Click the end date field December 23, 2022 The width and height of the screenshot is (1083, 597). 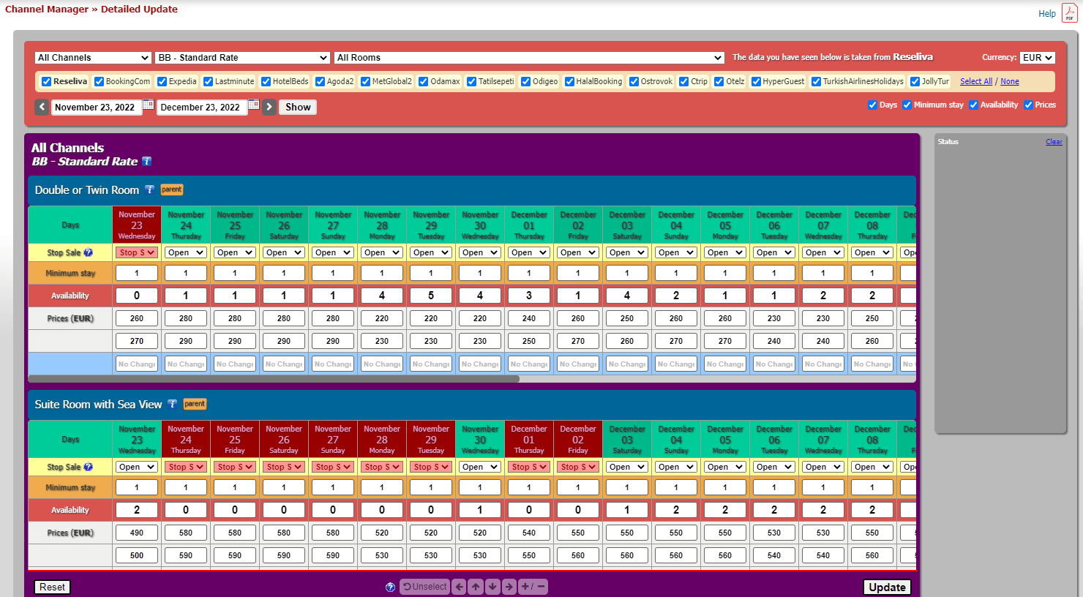pyautogui.click(x=201, y=108)
